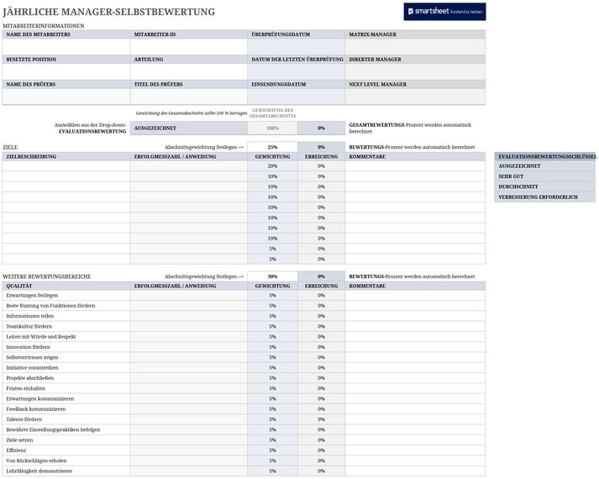Viewport: 599px width, 479px height.
Task: Select the empty field under NAME DES PRÜFERS
Action: pyautogui.click(x=66, y=97)
